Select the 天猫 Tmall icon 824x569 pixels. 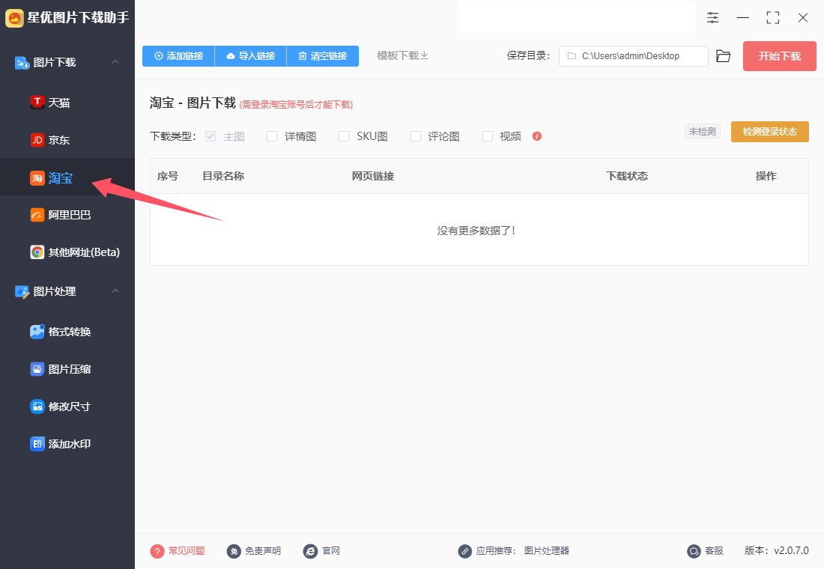click(37, 103)
